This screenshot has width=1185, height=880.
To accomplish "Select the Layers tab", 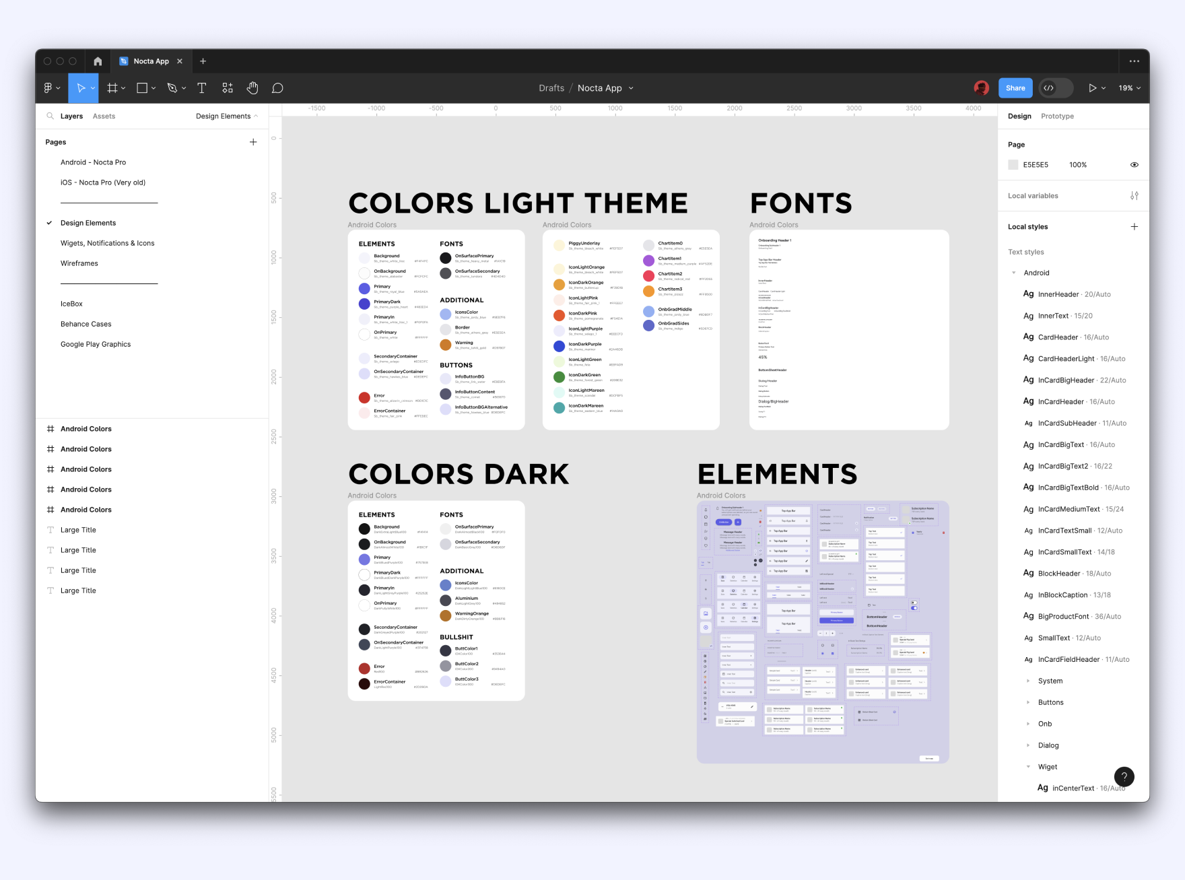I will tap(71, 116).
